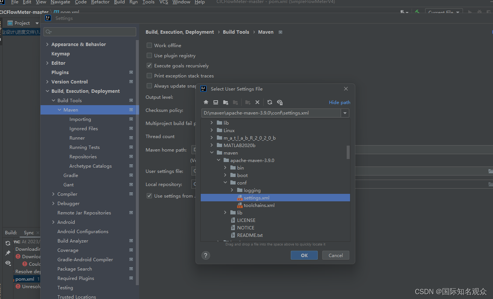Click the toolchains.xml file icon
The image size is (493, 299).
click(x=240, y=205)
